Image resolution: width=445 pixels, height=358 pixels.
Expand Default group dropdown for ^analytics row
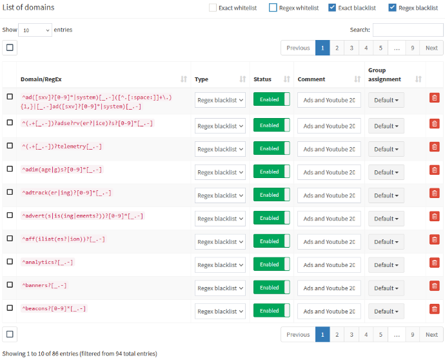pos(386,264)
